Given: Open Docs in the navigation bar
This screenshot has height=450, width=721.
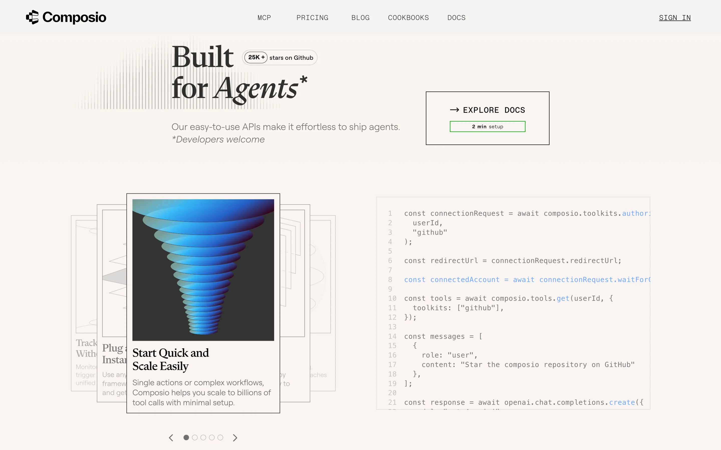Looking at the screenshot, I should point(456,18).
